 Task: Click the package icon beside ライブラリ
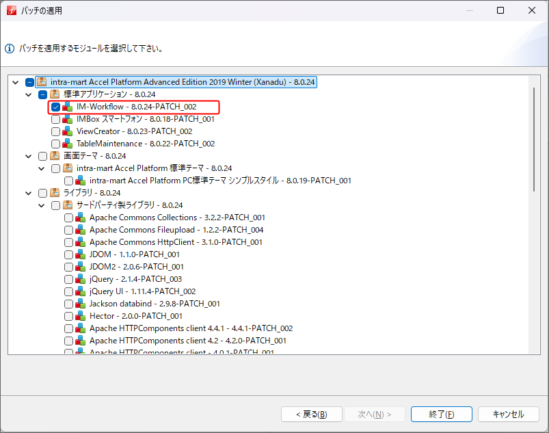click(55, 193)
